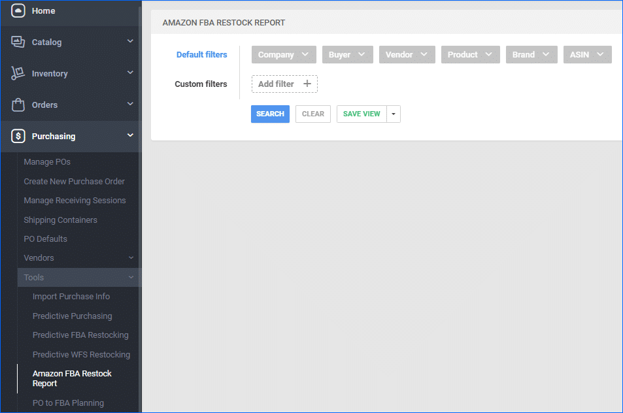Click the Orders bag icon
623x413 pixels.
point(18,105)
